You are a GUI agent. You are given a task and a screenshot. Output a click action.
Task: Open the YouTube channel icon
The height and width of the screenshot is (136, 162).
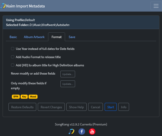[x=92, y=131]
